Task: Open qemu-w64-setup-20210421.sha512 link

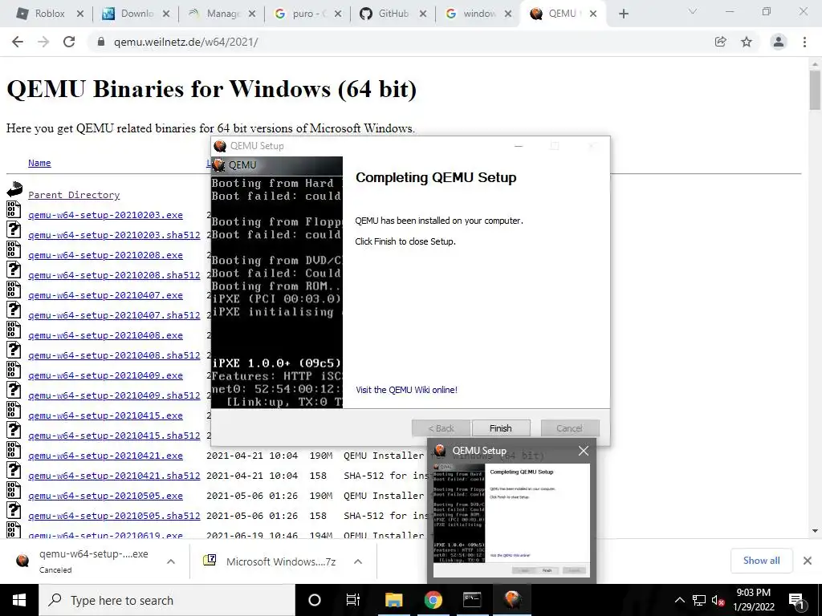Action: [x=114, y=476]
